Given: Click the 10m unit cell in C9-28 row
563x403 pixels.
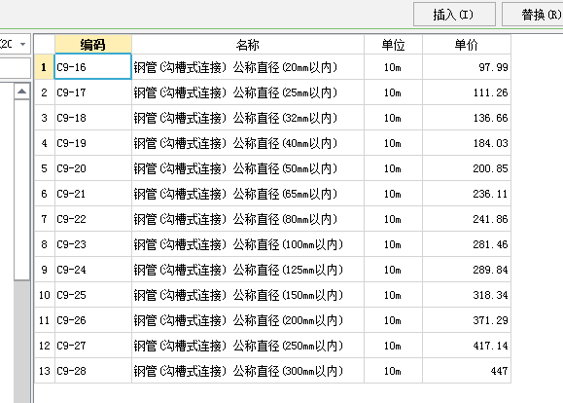Looking at the screenshot, I should point(393,371).
